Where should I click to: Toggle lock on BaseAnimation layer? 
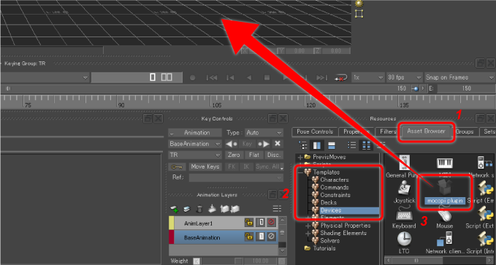(x=249, y=237)
